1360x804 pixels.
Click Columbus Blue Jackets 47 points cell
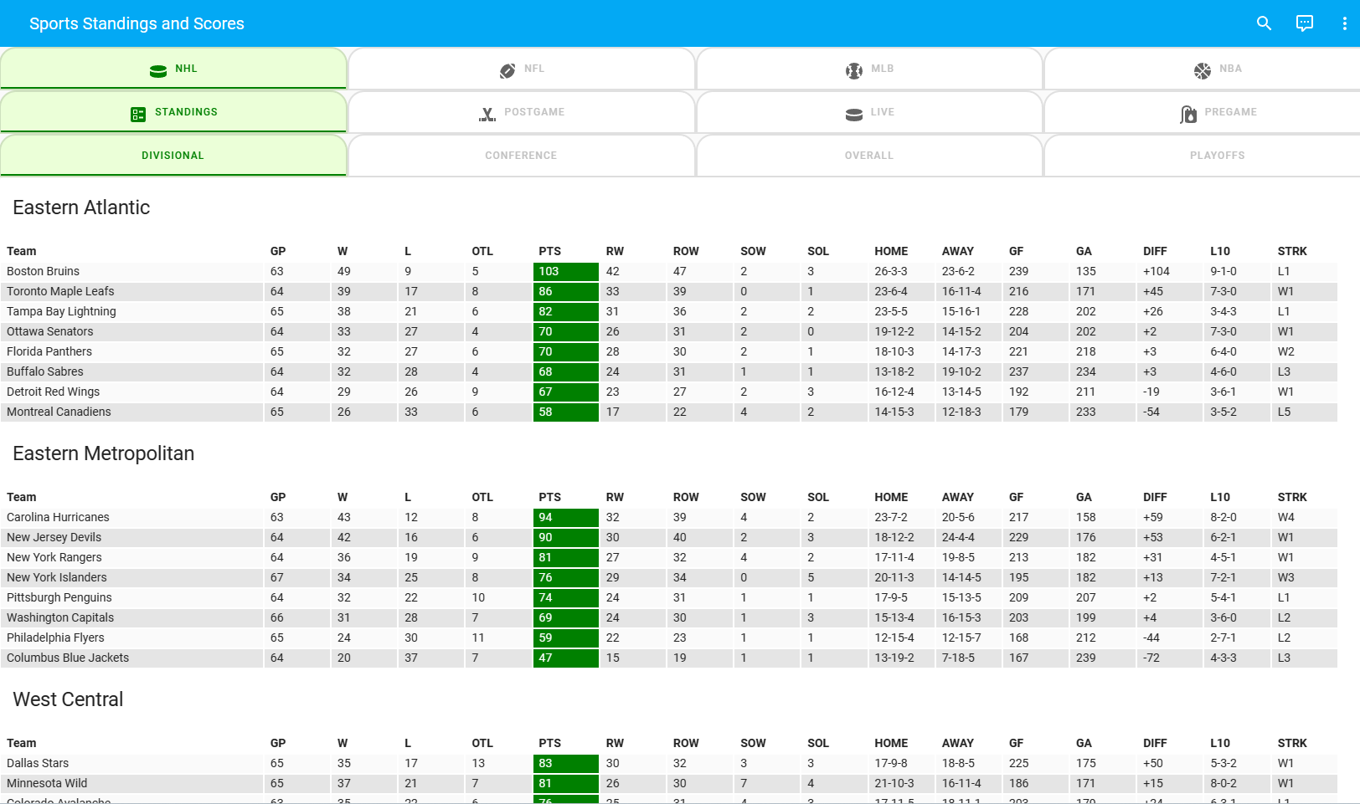point(566,658)
